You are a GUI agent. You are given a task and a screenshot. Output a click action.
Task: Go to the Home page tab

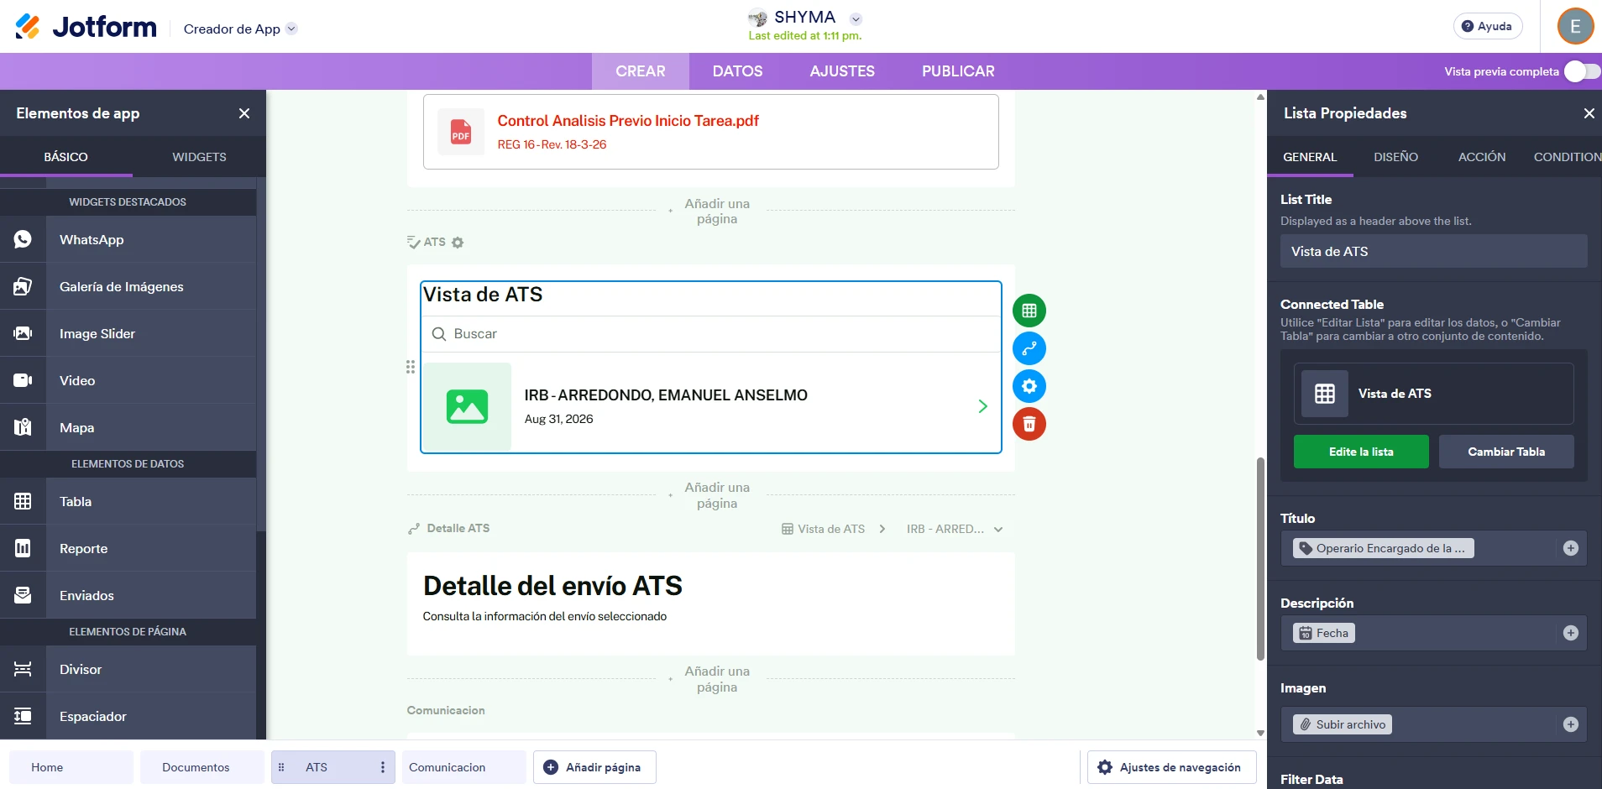click(x=71, y=767)
